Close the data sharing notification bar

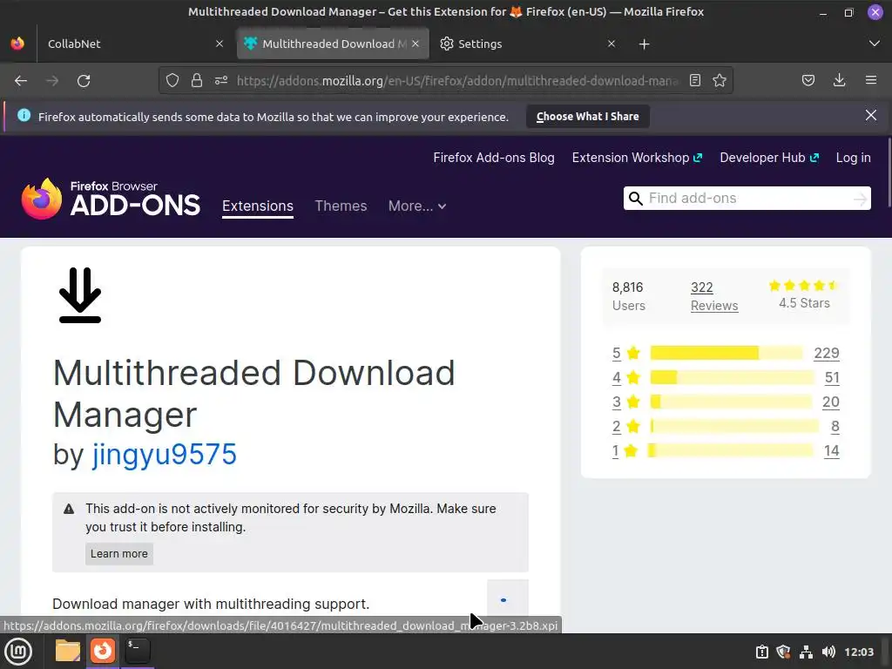coord(871,116)
